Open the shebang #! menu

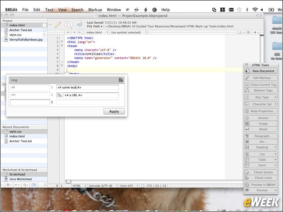(127, 10)
